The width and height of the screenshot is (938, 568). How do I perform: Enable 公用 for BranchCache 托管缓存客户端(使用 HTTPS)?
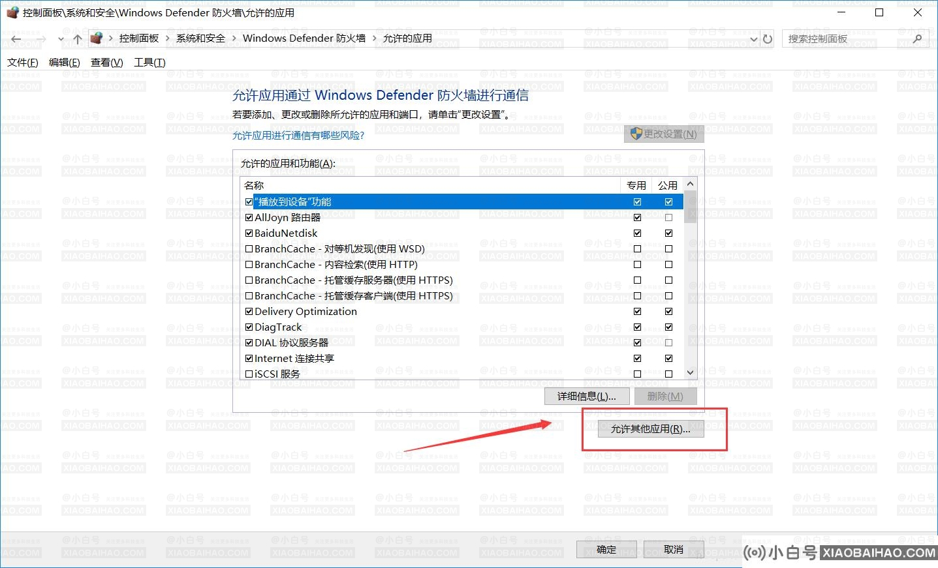(668, 296)
